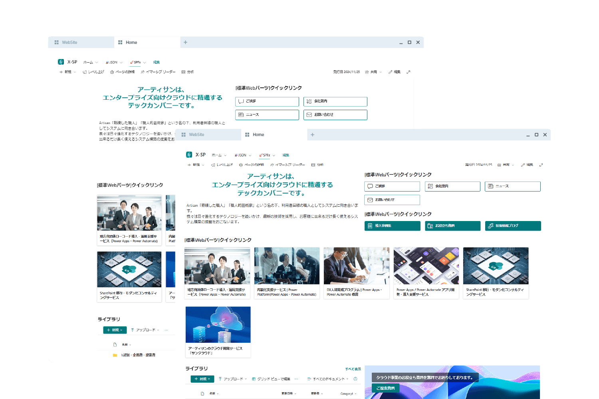Expand back window page to full screen
Viewport: 599px width, 399px height.
408,72
